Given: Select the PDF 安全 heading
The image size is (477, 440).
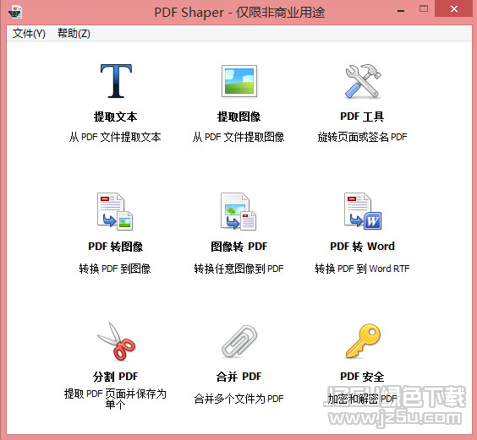Looking at the screenshot, I should tap(362, 377).
